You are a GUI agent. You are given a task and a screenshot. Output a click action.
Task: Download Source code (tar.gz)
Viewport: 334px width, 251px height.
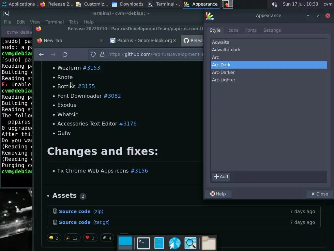84,222
